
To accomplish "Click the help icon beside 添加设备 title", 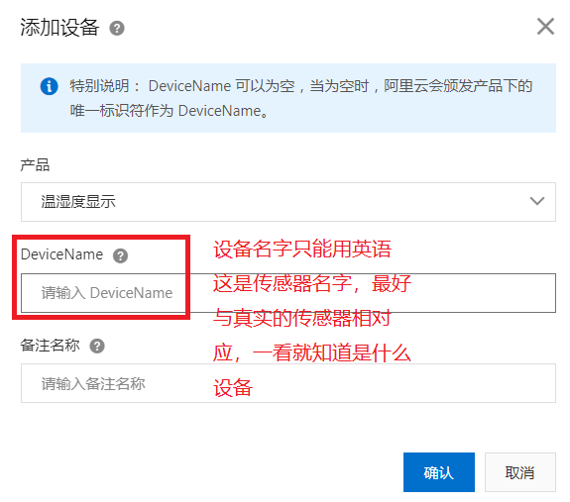I will coord(117,28).
